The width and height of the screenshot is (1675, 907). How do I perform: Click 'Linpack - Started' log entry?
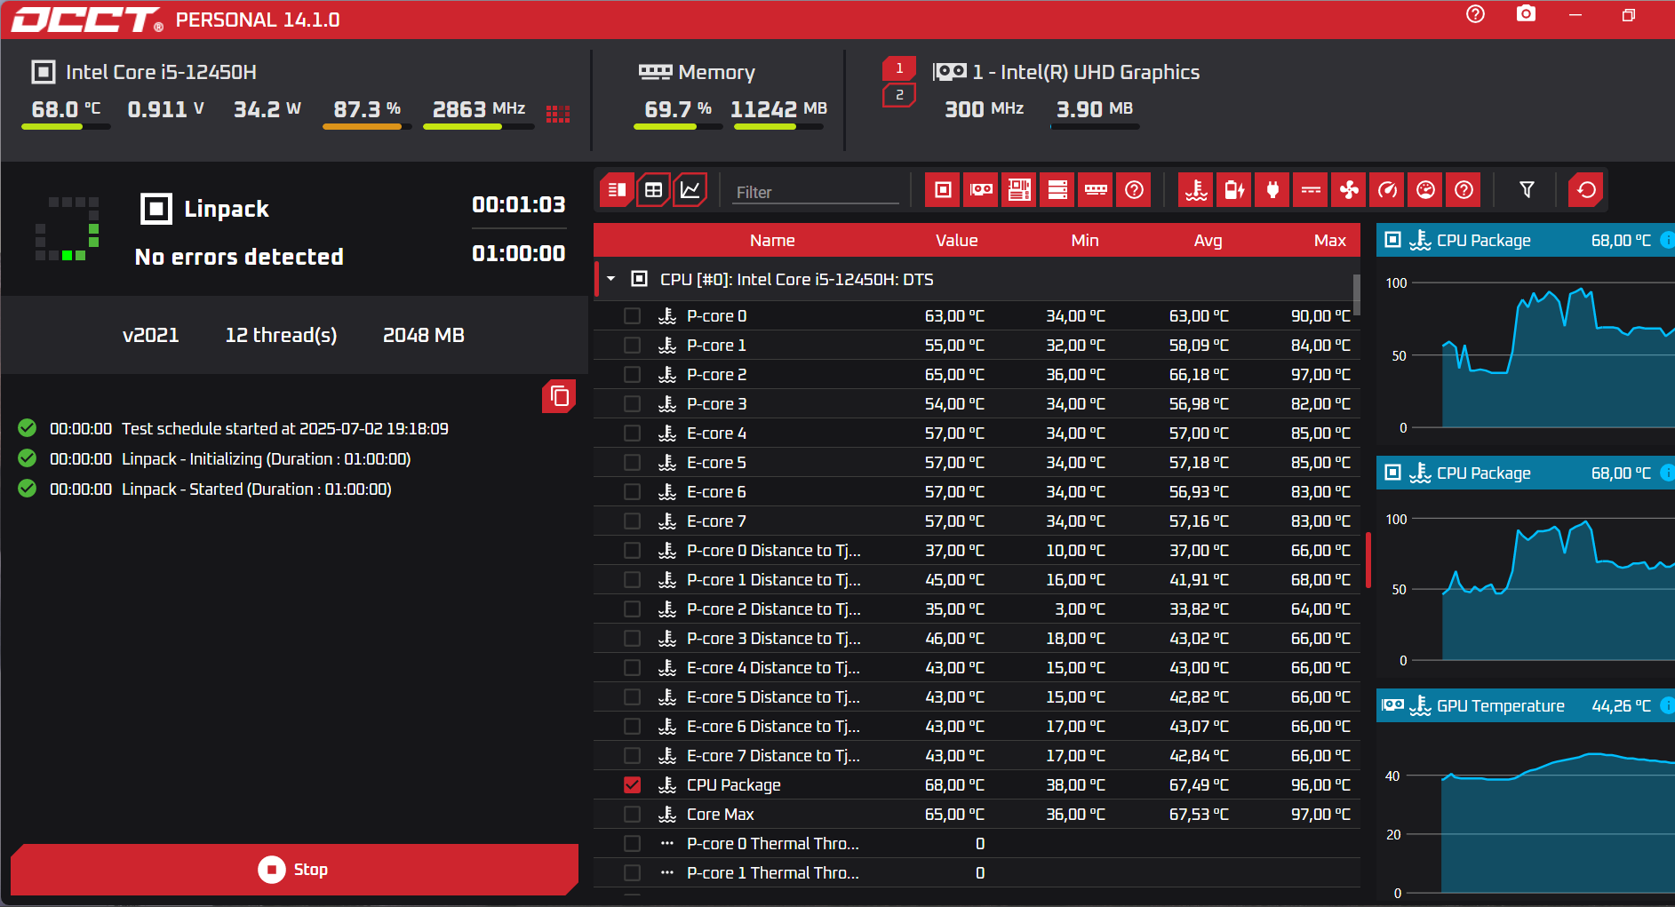pos(256,489)
